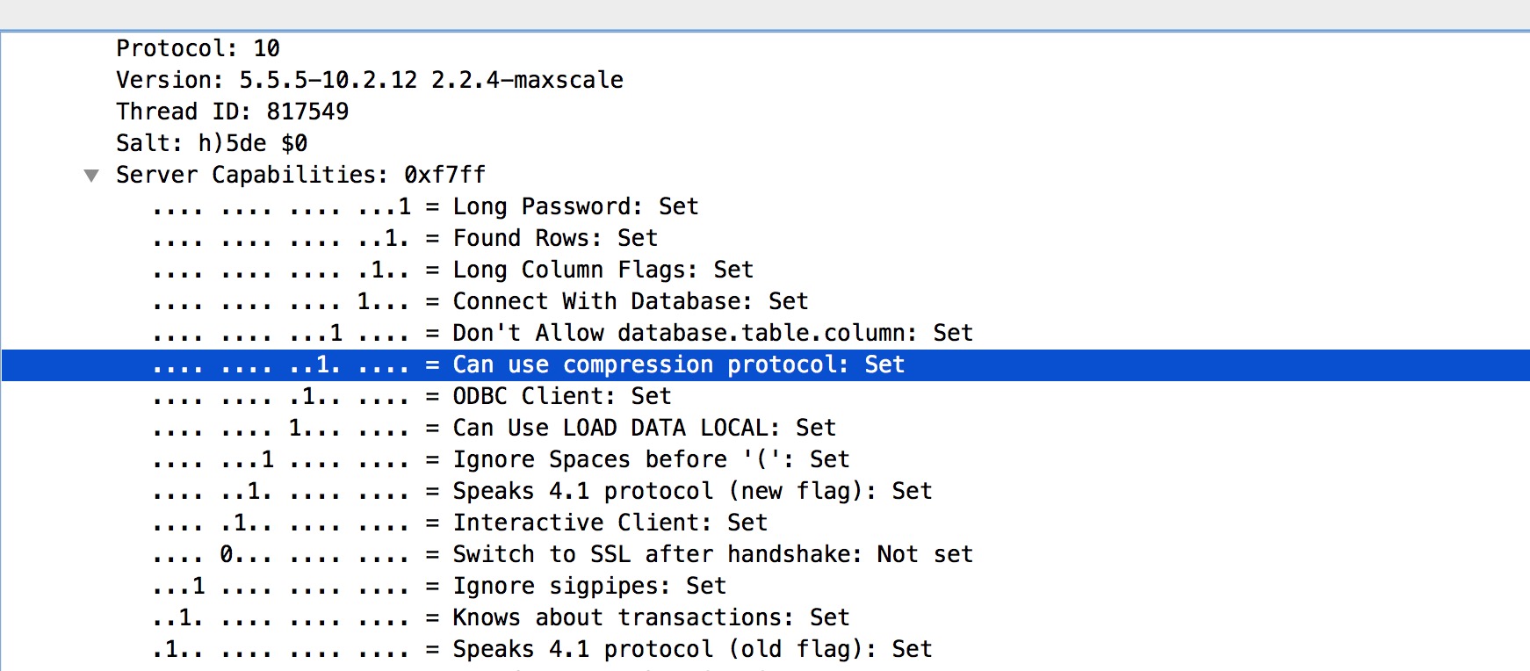
Task: Click the highlighted compression protocol row
Action: pyautogui.click(x=678, y=364)
